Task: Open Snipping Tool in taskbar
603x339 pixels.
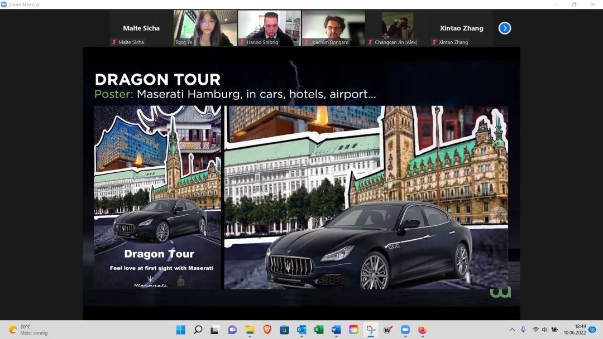Action: [370, 330]
